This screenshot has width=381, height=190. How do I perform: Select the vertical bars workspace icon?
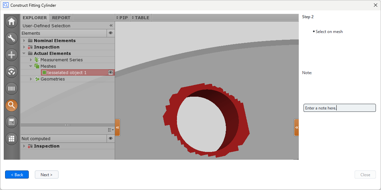(12, 89)
